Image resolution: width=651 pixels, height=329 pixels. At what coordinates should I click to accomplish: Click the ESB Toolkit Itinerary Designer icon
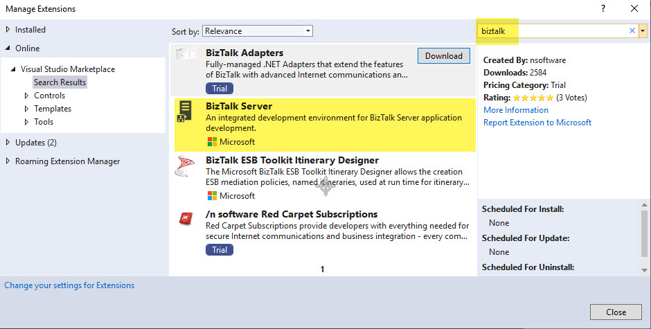click(185, 166)
